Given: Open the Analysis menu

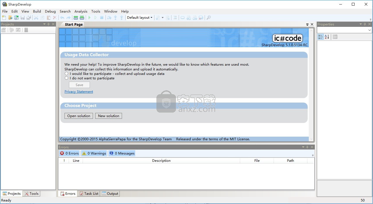Looking at the screenshot, I should pos(81,11).
